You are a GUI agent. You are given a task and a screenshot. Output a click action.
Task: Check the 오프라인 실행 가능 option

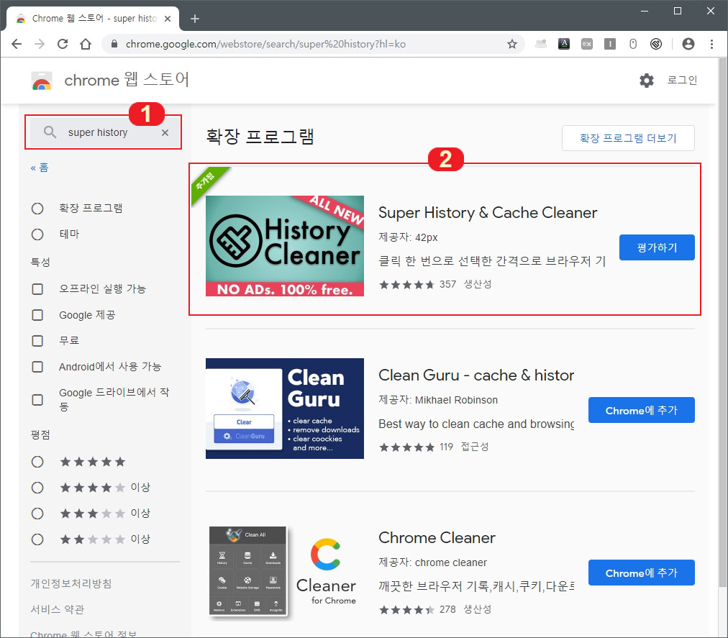(x=37, y=289)
